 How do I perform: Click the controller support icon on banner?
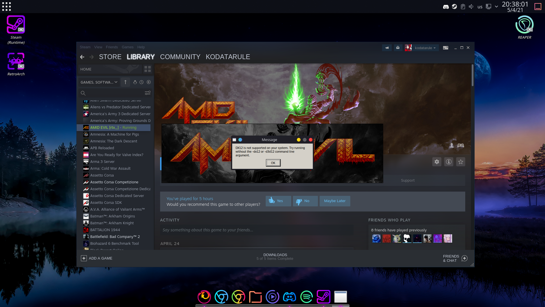[461, 146]
